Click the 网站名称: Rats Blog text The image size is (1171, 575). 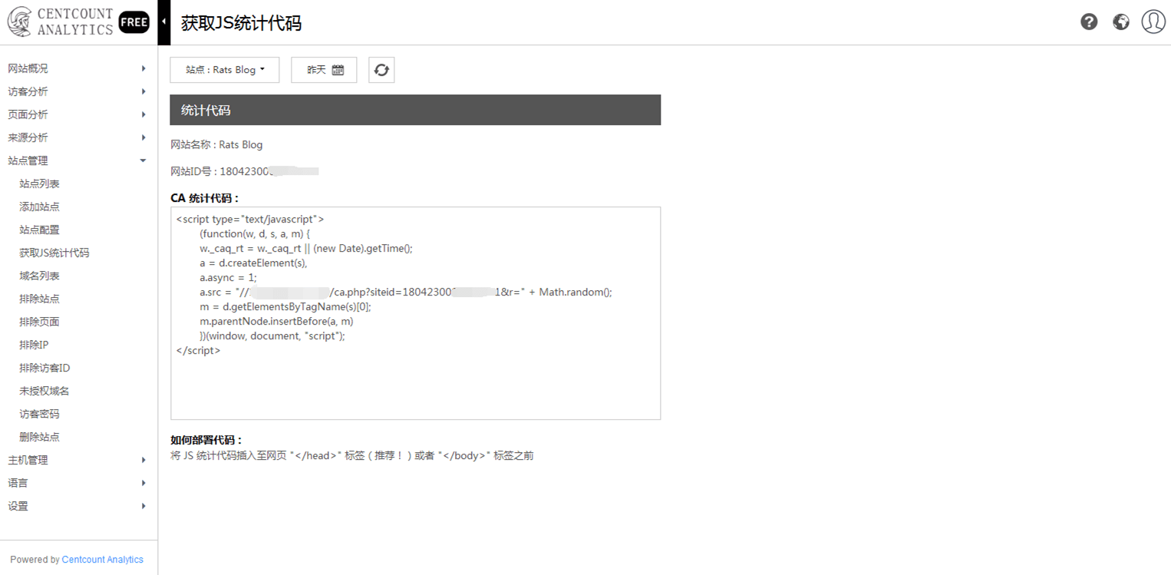pos(216,144)
